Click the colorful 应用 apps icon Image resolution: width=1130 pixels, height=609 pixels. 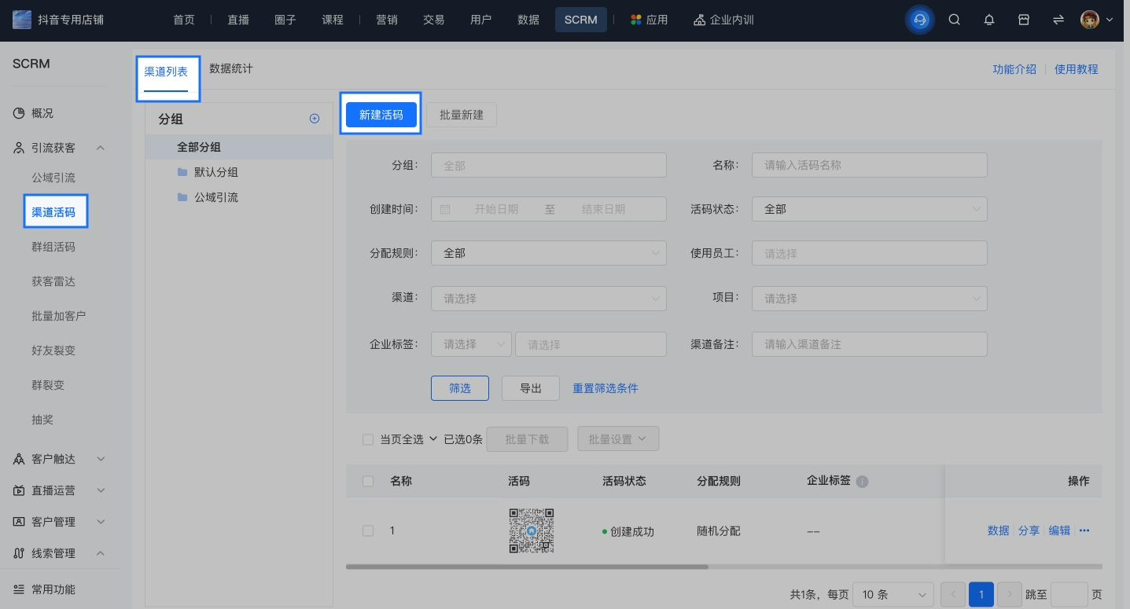tap(636, 20)
